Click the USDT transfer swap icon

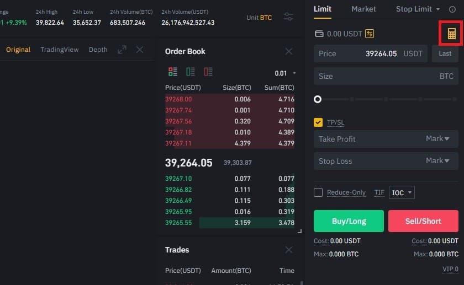(x=370, y=34)
